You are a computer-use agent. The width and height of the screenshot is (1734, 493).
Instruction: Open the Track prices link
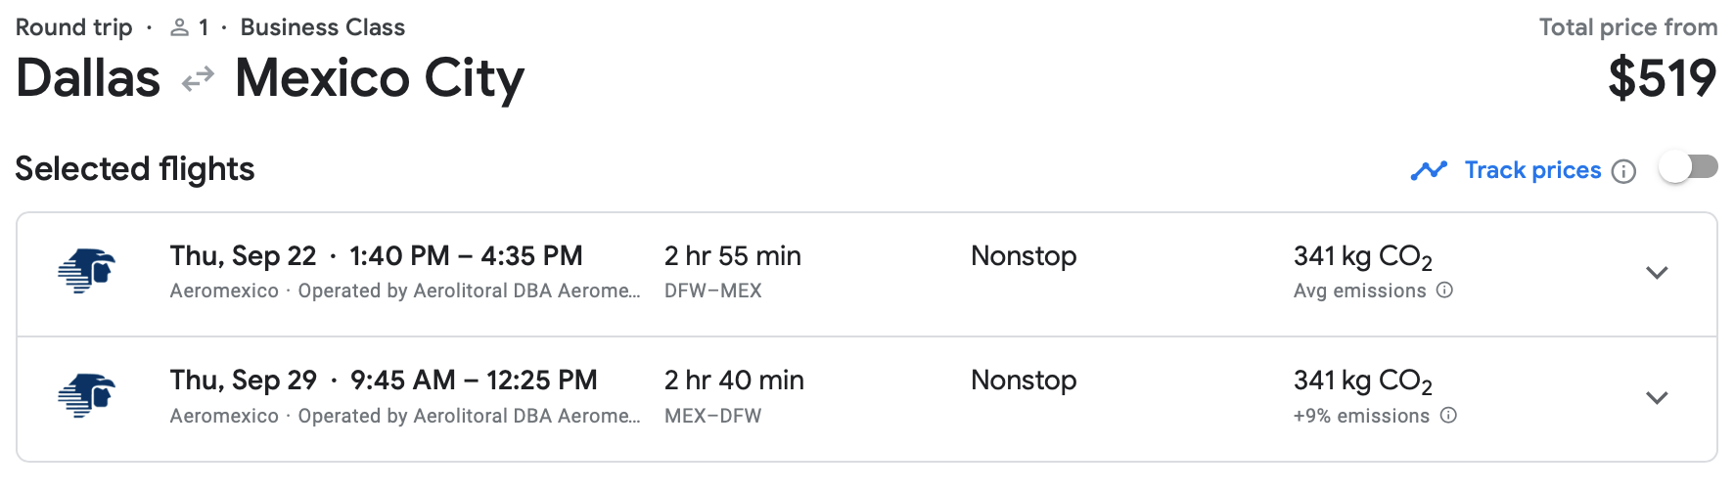coord(1532,170)
